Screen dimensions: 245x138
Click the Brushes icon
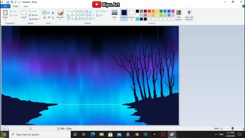point(60,13)
